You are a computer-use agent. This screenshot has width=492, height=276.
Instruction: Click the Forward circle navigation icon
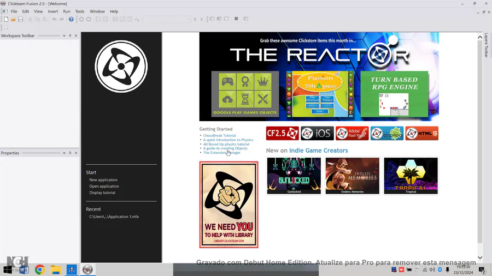click(89, 20)
